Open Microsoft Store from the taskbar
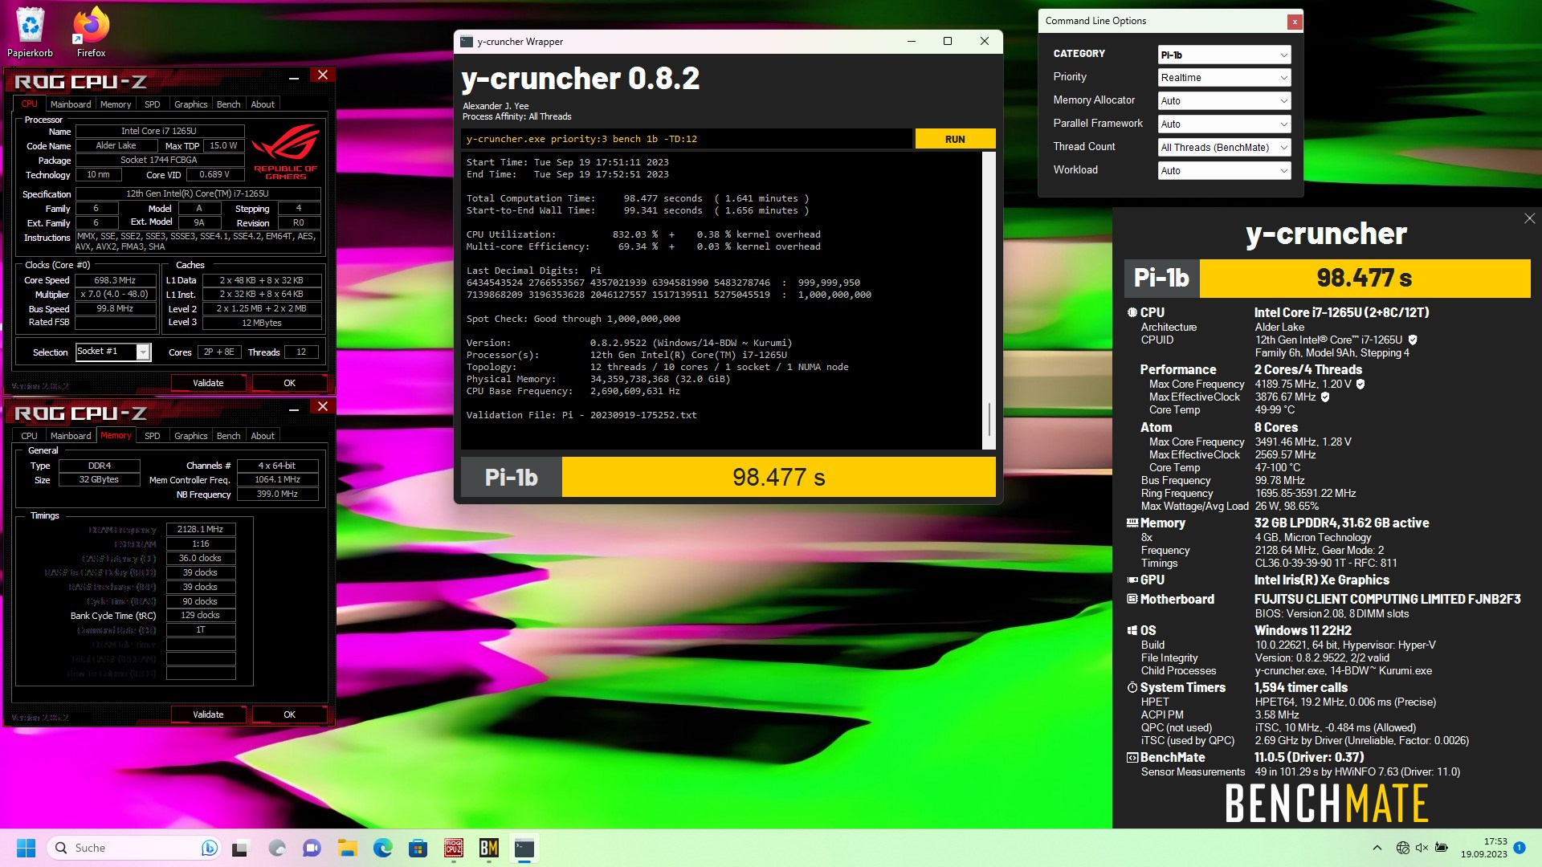 [x=418, y=848]
